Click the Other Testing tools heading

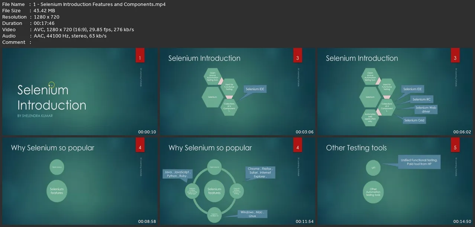tap(356, 148)
